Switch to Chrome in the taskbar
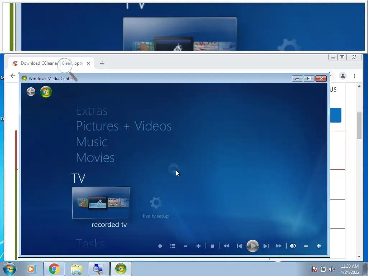This screenshot has width=368, height=276. pos(54,269)
